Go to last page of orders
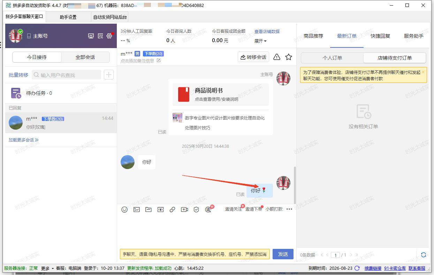 click(356, 255)
